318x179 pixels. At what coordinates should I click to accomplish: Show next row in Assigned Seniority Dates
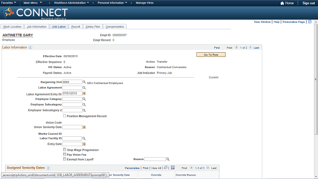point(208,168)
